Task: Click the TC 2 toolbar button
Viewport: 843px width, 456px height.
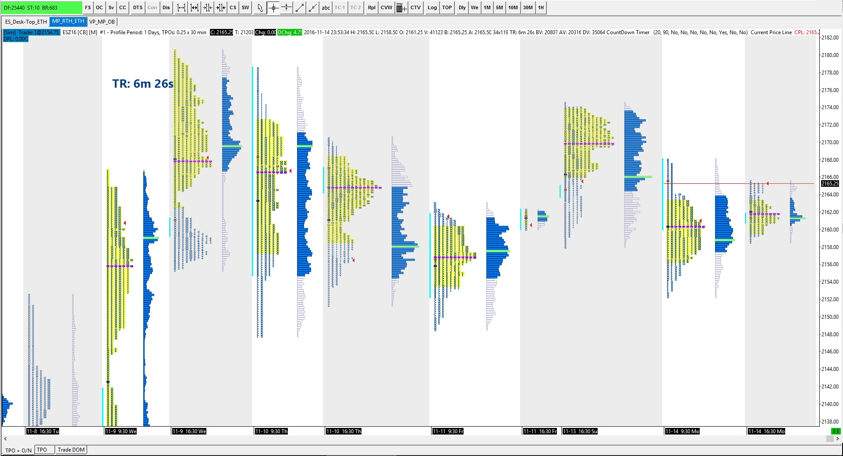Action: tap(356, 8)
